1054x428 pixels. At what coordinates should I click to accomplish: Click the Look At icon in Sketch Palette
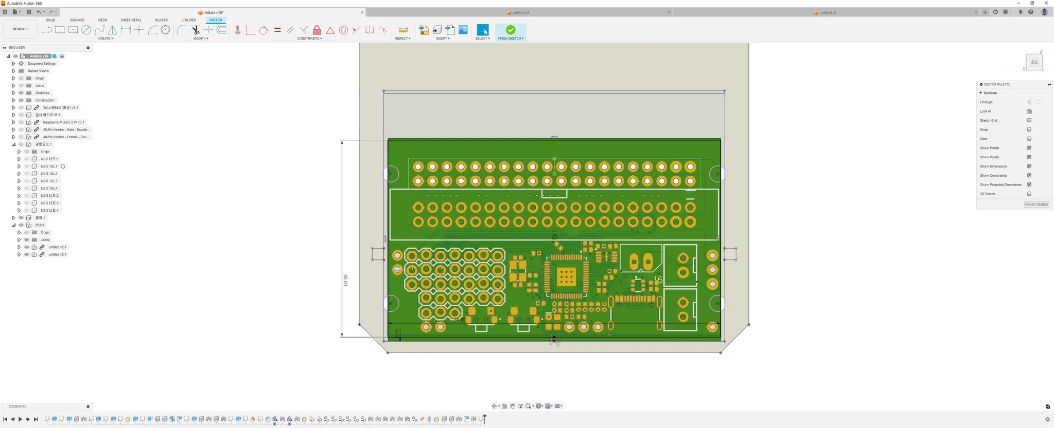coord(1029,111)
